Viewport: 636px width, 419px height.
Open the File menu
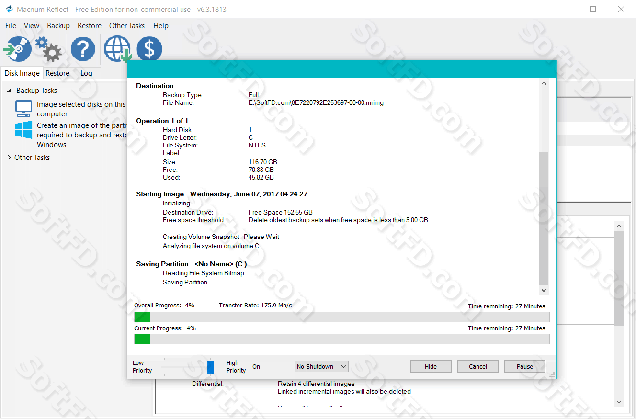(x=11, y=26)
